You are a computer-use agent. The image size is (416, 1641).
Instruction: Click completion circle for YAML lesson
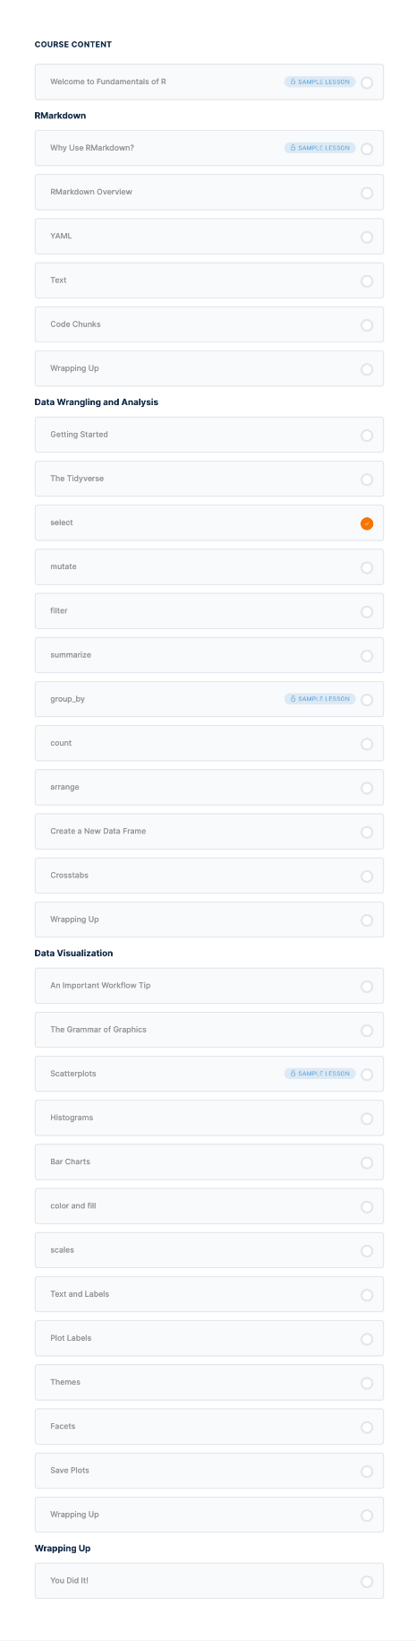click(x=367, y=238)
